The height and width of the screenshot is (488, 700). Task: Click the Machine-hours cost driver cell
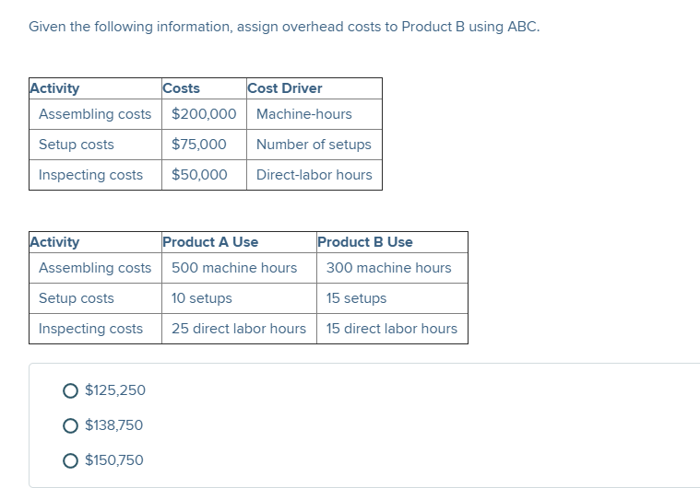[x=314, y=114]
